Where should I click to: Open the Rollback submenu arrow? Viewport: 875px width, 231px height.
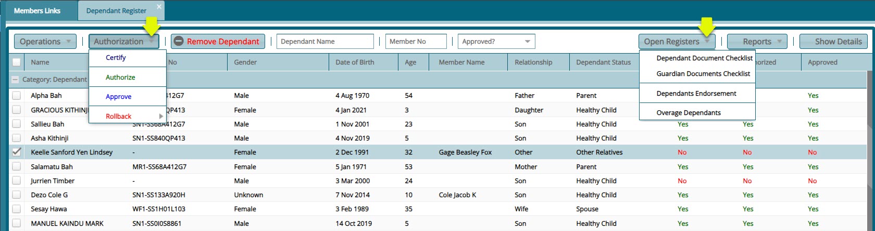point(161,116)
